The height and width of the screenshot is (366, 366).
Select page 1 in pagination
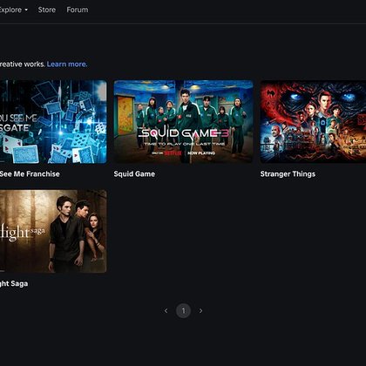183,311
